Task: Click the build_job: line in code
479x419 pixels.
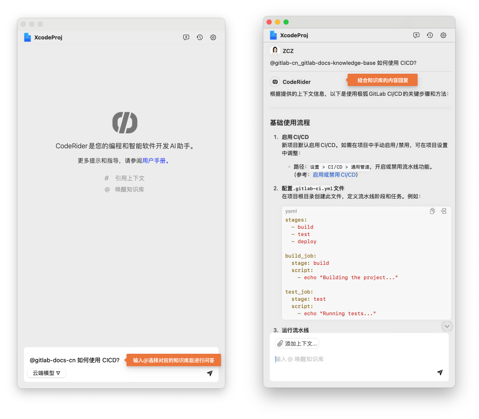Action: [300, 256]
